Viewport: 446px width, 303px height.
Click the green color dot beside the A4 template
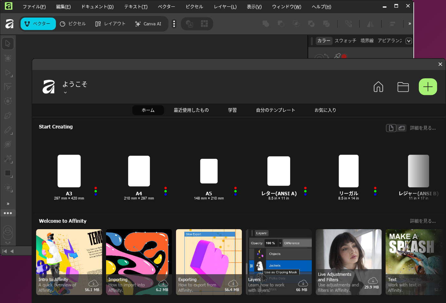(x=165, y=191)
